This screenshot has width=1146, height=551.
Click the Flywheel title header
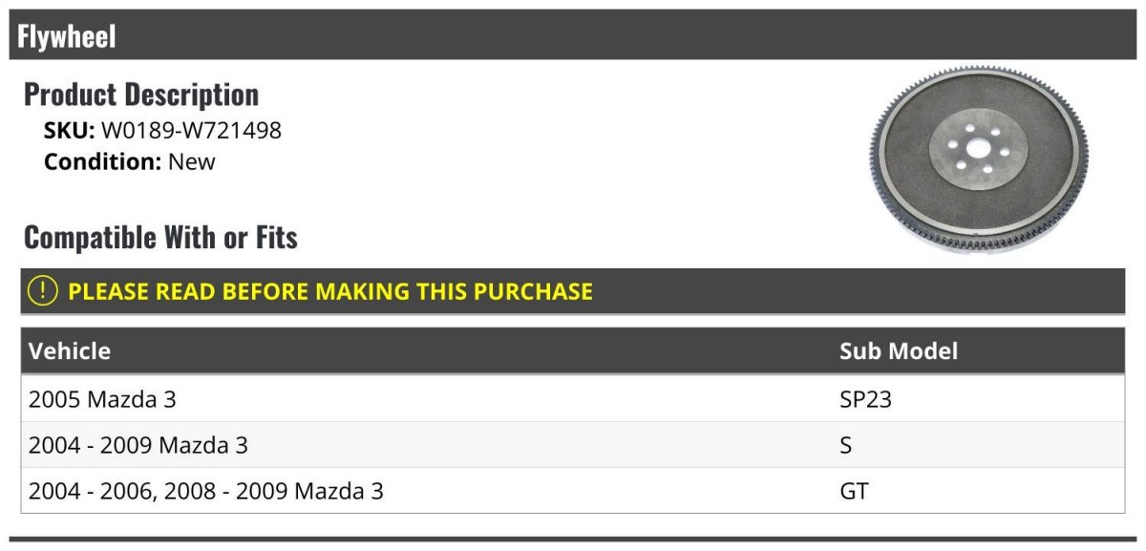pos(67,36)
